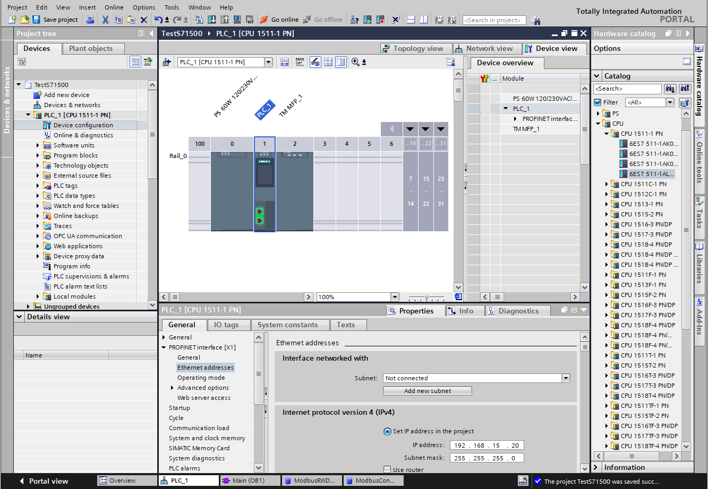Open the Online menu
708x489 pixels.
[x=114, y=7]
